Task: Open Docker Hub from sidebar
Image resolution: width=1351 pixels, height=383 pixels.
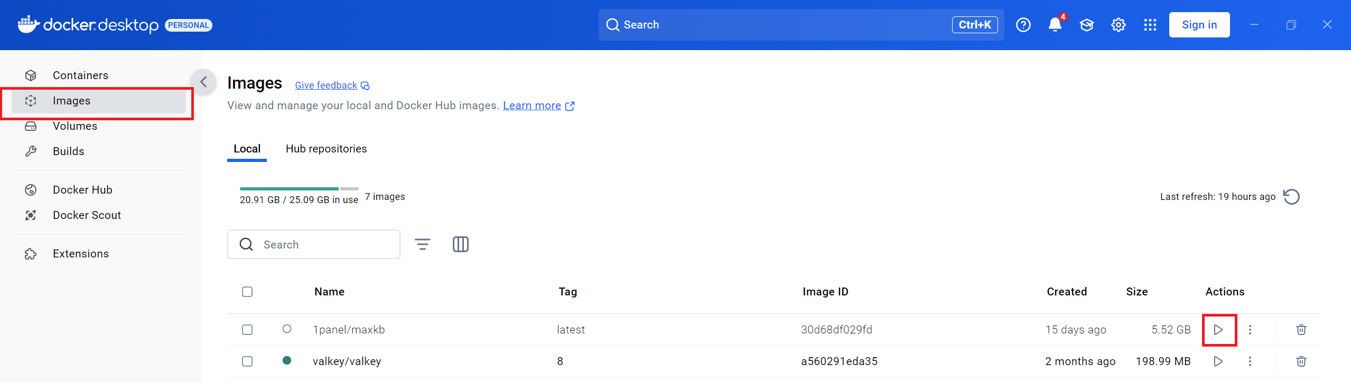Action: tap(98, 190)
